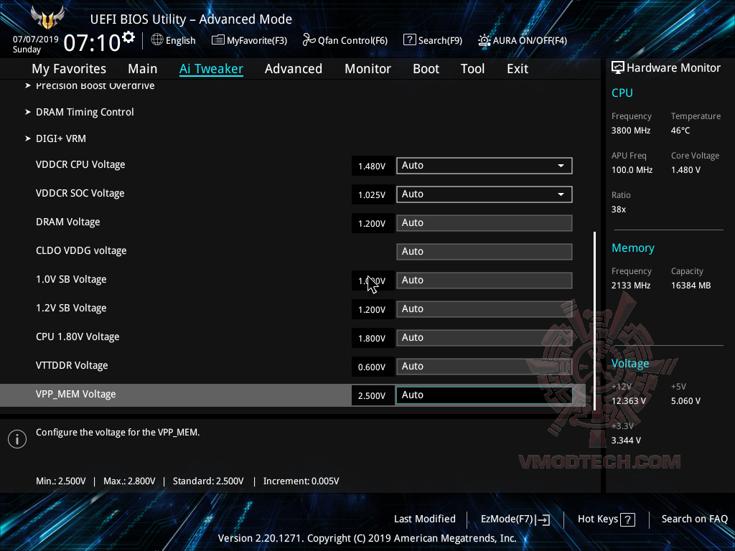
Task: Click the settings gear icon beside clock
Action: pyautogui.click(x=128, y=37)
